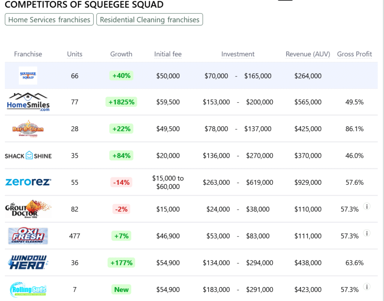Open the Rolling Suds franchise logo
Viewport: 384px width, 301px height.
click(28, 289)
